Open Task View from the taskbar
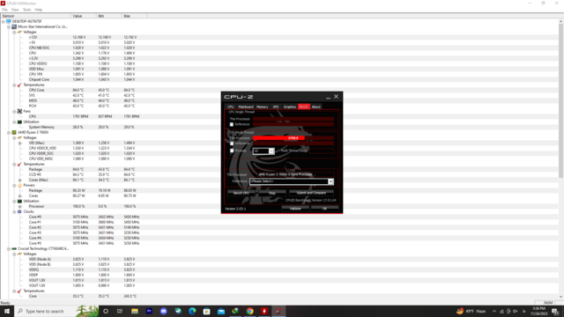 (x=120, y=311)
